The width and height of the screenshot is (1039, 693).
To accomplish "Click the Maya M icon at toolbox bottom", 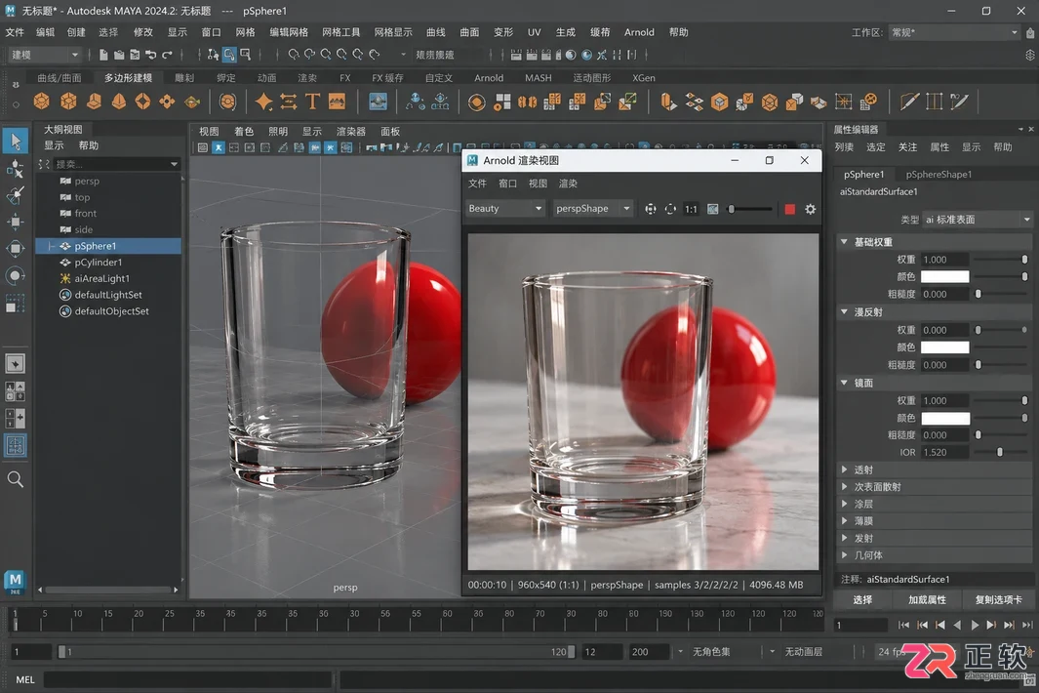I will click(x=16, y=581).
